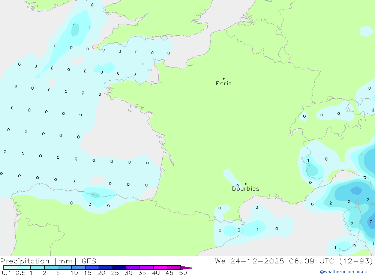The width and height of the screenshot is (375, 275).
Task: Click the precipitation value '7' near Corsica
Action: click(370, 222)
